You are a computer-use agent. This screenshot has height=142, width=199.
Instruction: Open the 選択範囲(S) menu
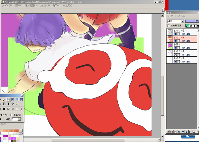click(x=31, y=5)
